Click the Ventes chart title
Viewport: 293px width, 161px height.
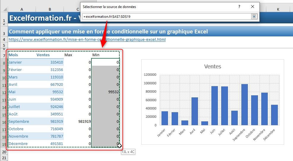pyautogui.click(x=213, y=67)
